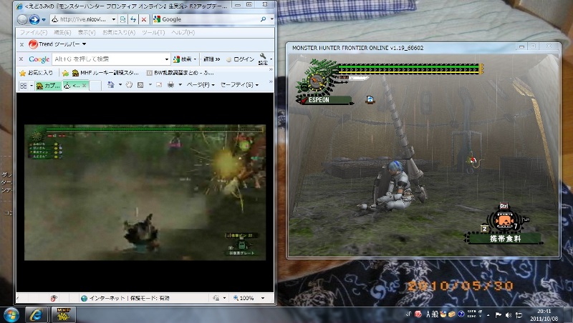Image resolution: width=573 pixels, height=323 pixels.
Task: Open the Google toolbar wrench settings icon
Action: (x=264, y=59)
